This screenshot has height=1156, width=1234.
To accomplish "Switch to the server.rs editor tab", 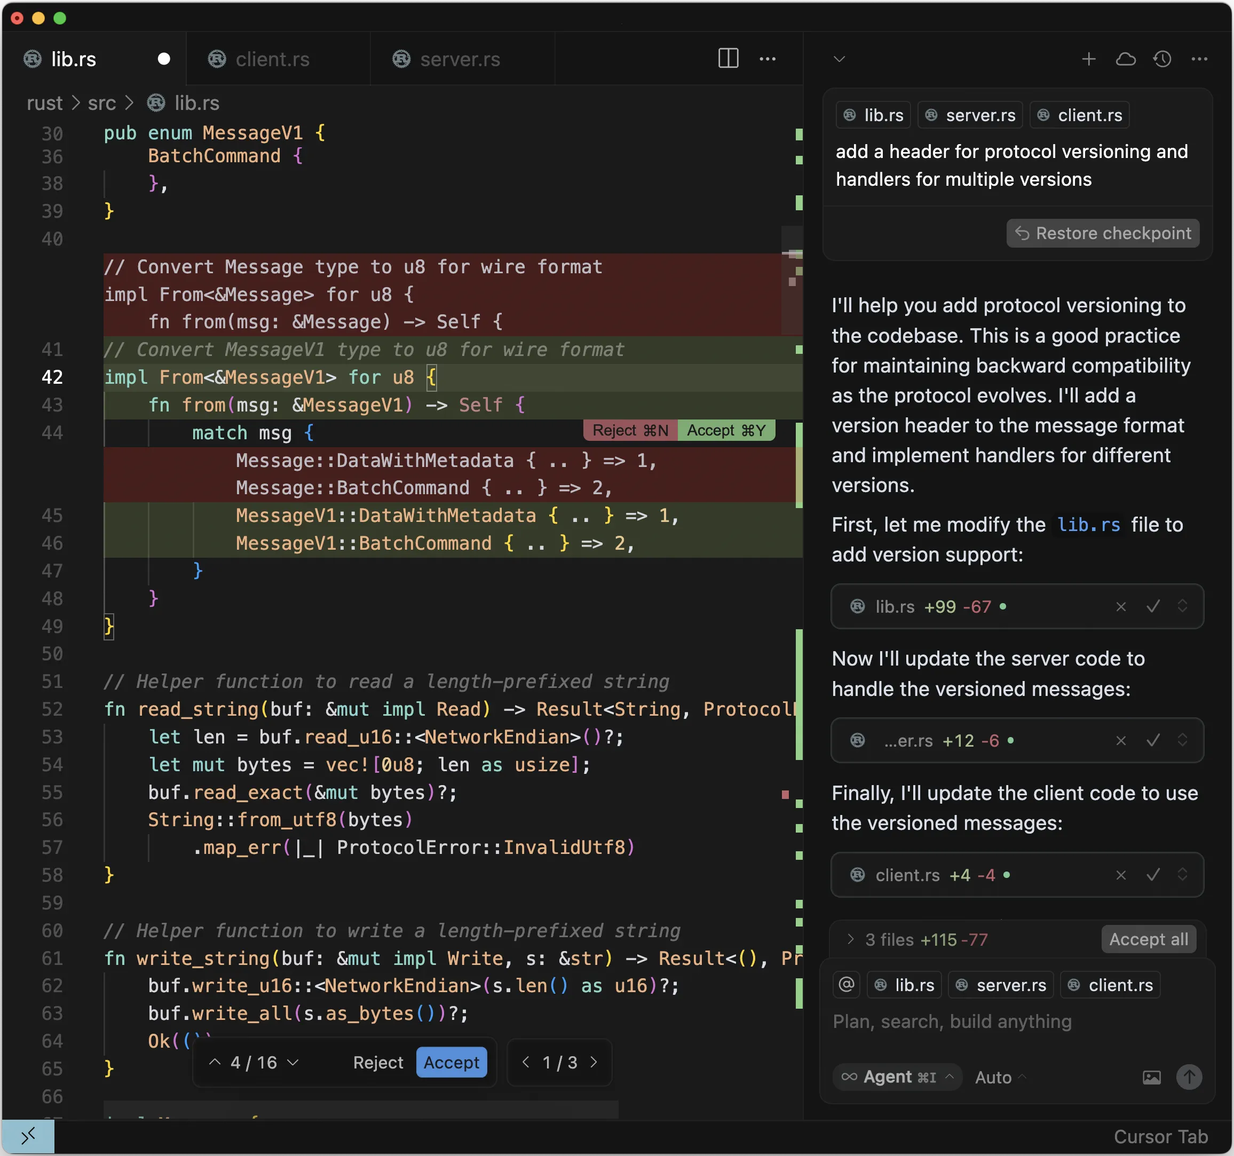I will [460, 59].
